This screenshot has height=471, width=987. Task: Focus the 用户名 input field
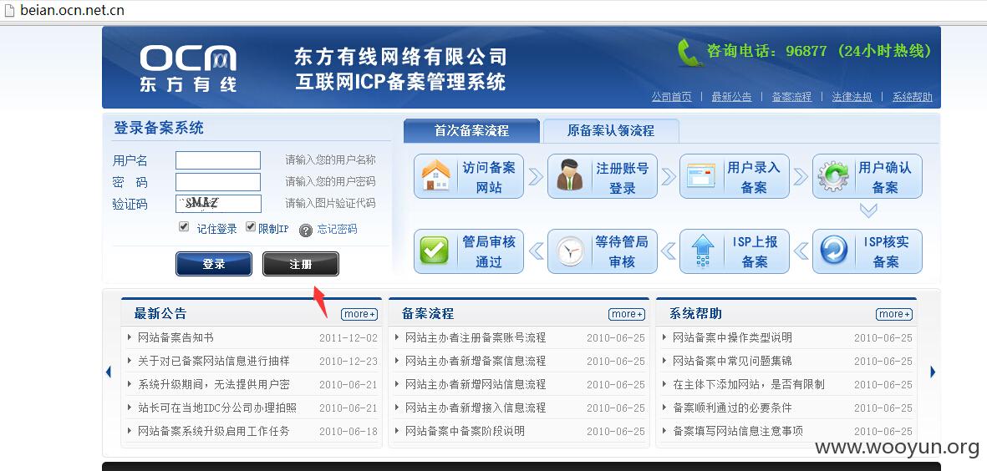coord(218,160)
